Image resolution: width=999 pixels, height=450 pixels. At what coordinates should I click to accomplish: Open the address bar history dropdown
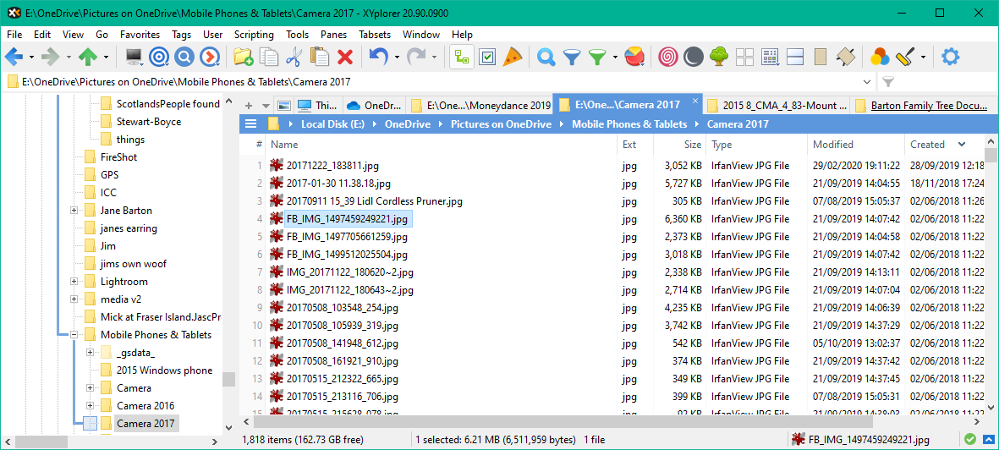[x=866, y=82]
